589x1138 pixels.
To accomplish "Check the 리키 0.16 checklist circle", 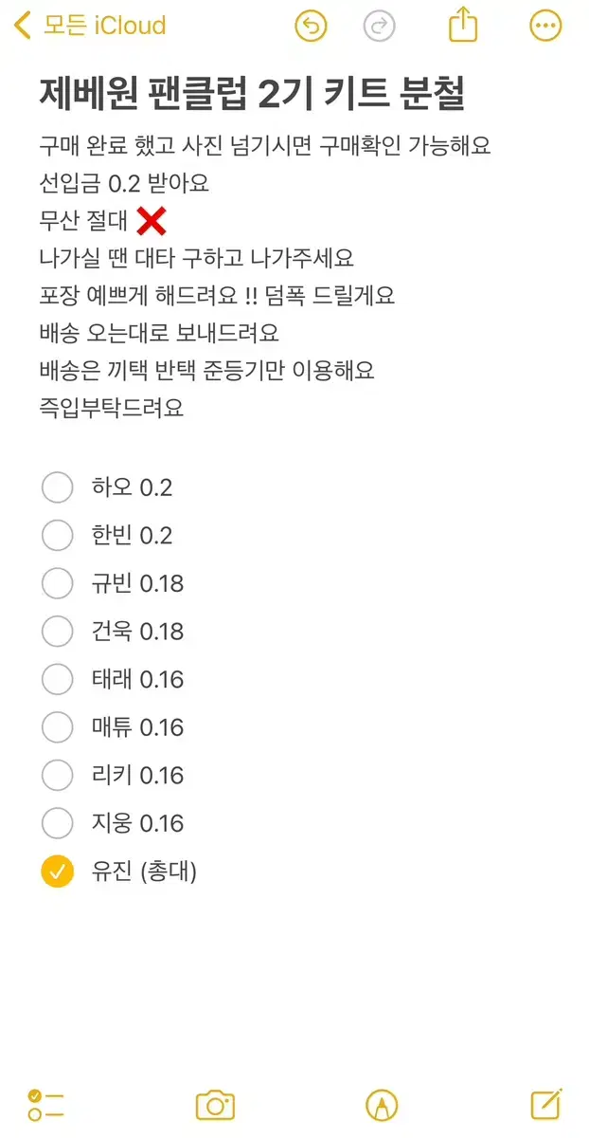I will pos(57,775).
